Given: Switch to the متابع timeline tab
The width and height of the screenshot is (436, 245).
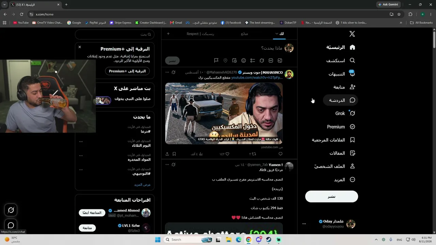Looking at the screenshot, I should [244, 34].
